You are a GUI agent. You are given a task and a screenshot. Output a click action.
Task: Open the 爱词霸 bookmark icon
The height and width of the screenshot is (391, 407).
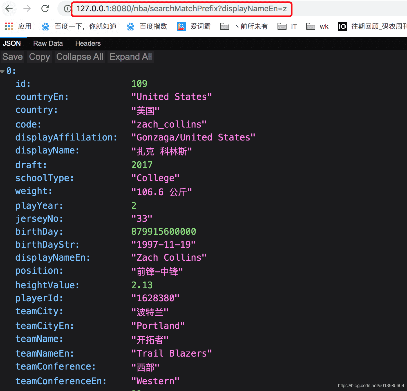click(x=181, y=27)
